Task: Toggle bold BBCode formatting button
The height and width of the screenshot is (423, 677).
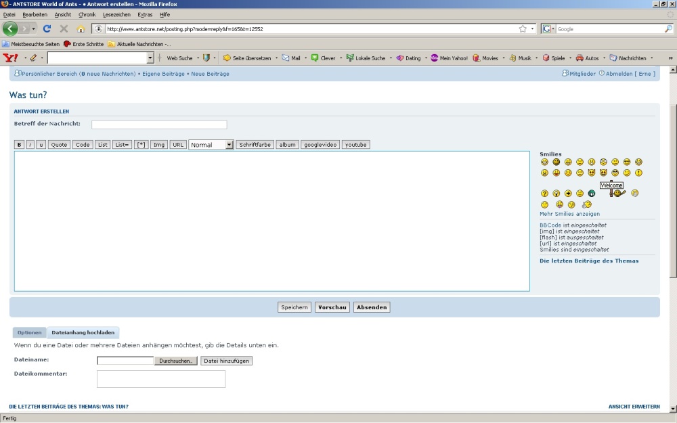Action: 19,145
